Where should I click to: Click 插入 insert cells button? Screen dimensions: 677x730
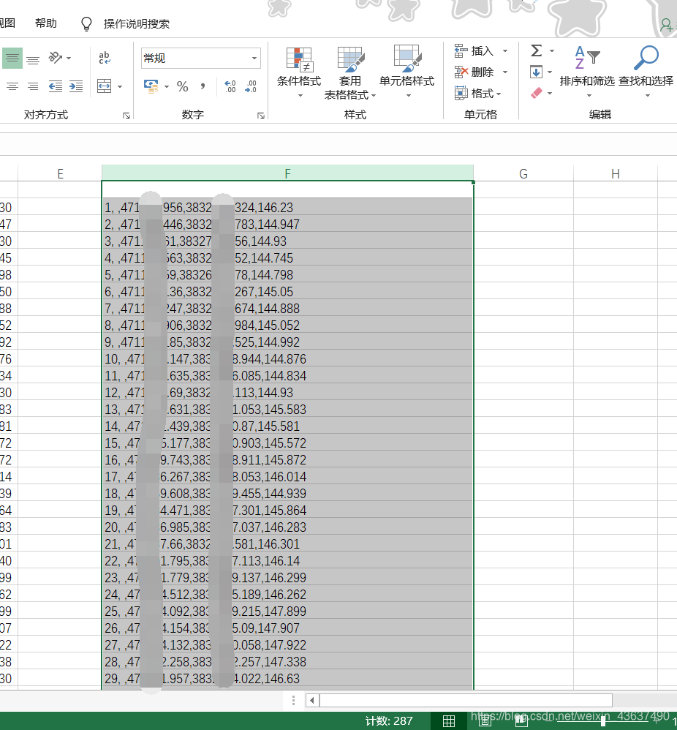tap(474, 50)
